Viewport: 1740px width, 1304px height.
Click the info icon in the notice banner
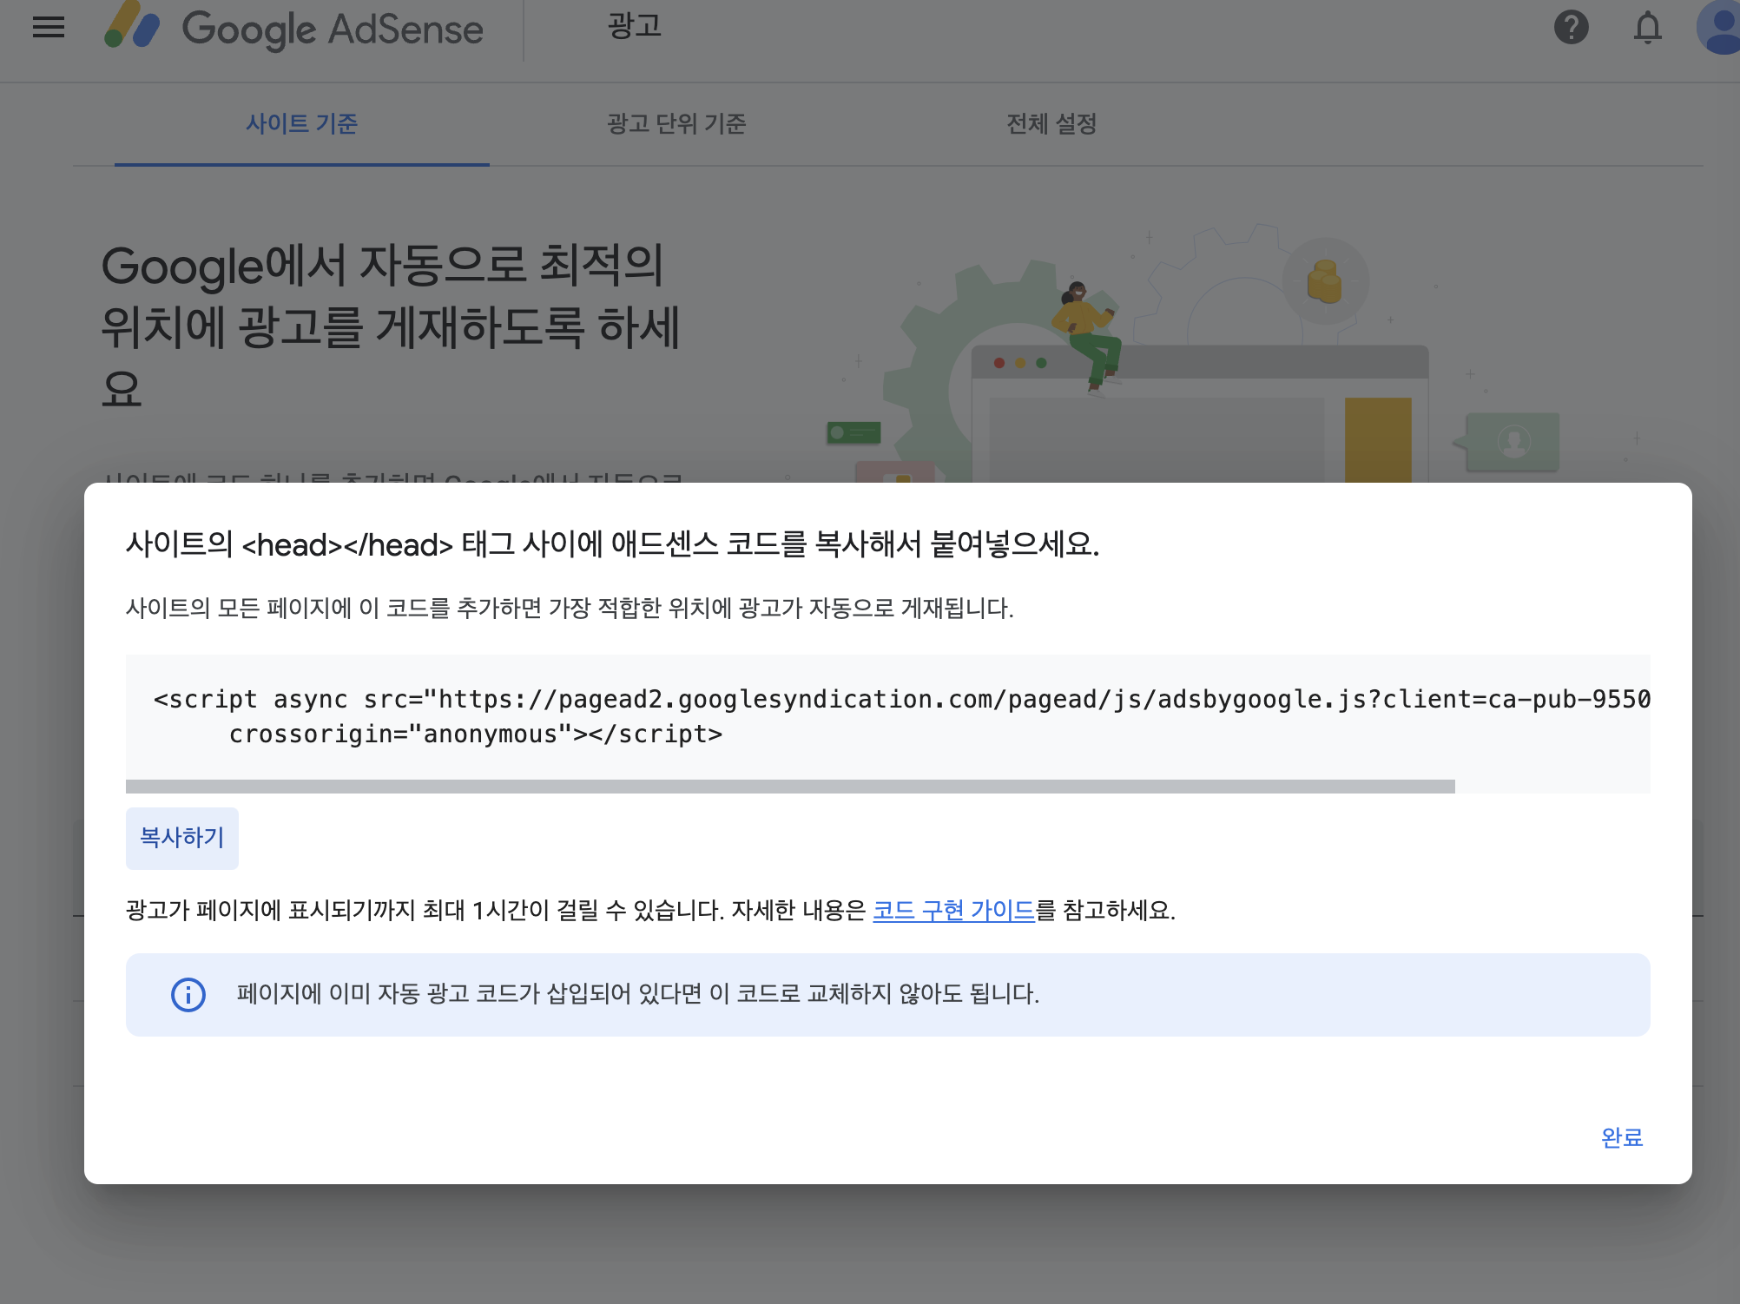[x=188, y=995]
